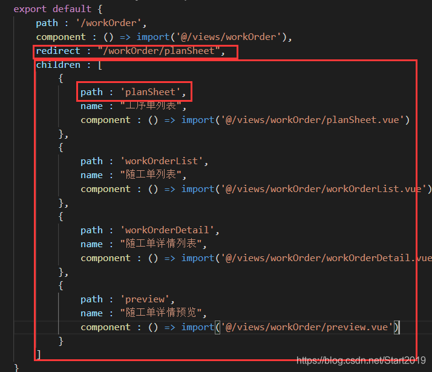Click the workOrderDetail import path
This screenshot has height=372, width=432.
pyautogui.click(x=326, y=258)
